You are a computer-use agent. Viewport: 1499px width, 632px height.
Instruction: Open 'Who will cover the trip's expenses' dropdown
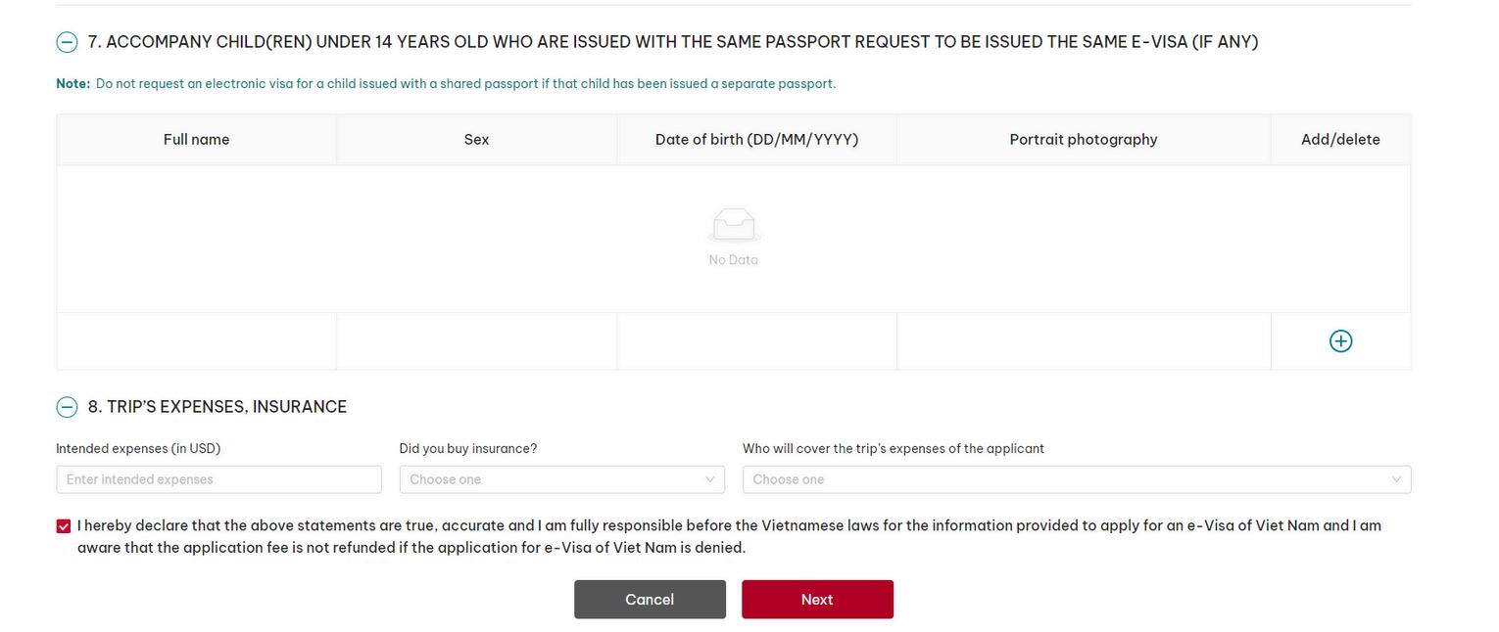click(x=1076, y=479)
